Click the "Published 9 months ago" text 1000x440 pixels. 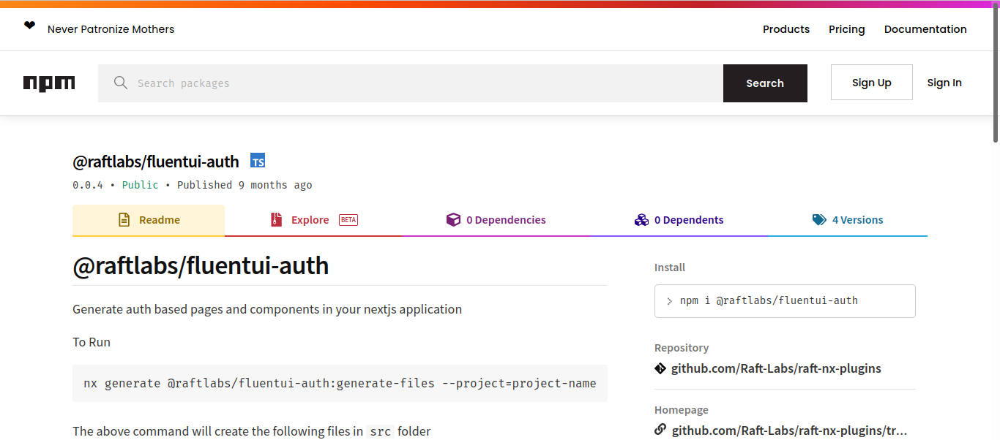[245, 185]
